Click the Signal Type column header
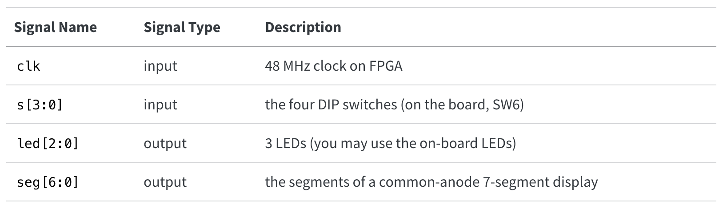Screen dimensions: 719x209 (x=182, y=27)
